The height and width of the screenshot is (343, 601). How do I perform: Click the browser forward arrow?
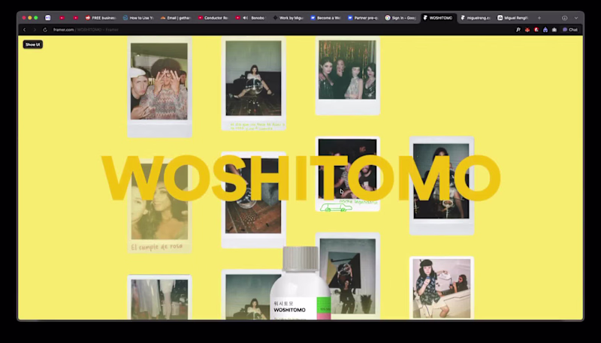(35, 29)
